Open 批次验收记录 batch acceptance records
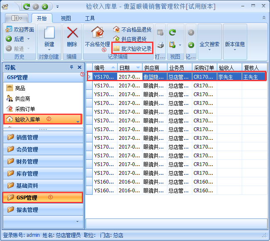 tap(132, 48)
